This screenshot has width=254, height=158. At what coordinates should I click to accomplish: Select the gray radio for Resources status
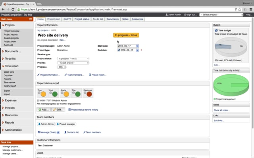pos(85,93)
